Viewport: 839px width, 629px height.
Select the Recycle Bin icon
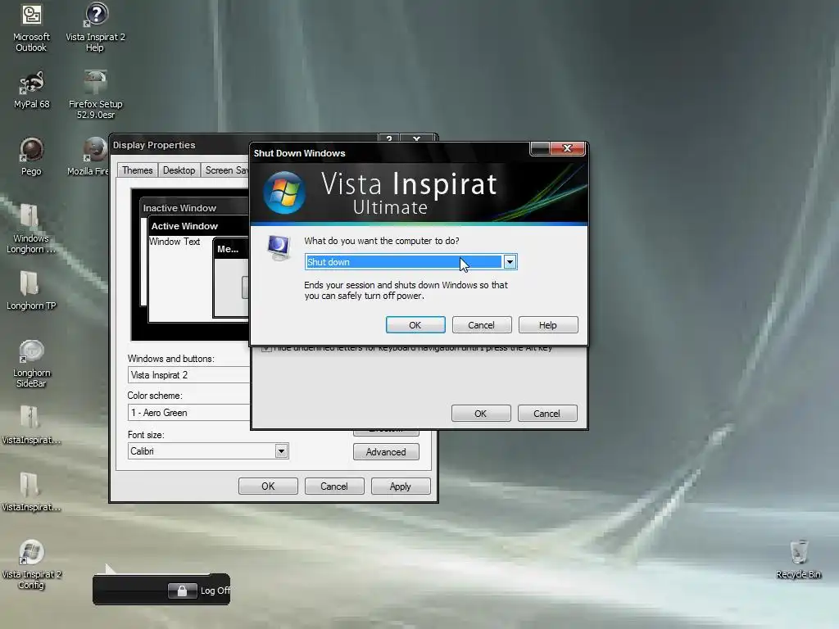(x=798, y=559)
